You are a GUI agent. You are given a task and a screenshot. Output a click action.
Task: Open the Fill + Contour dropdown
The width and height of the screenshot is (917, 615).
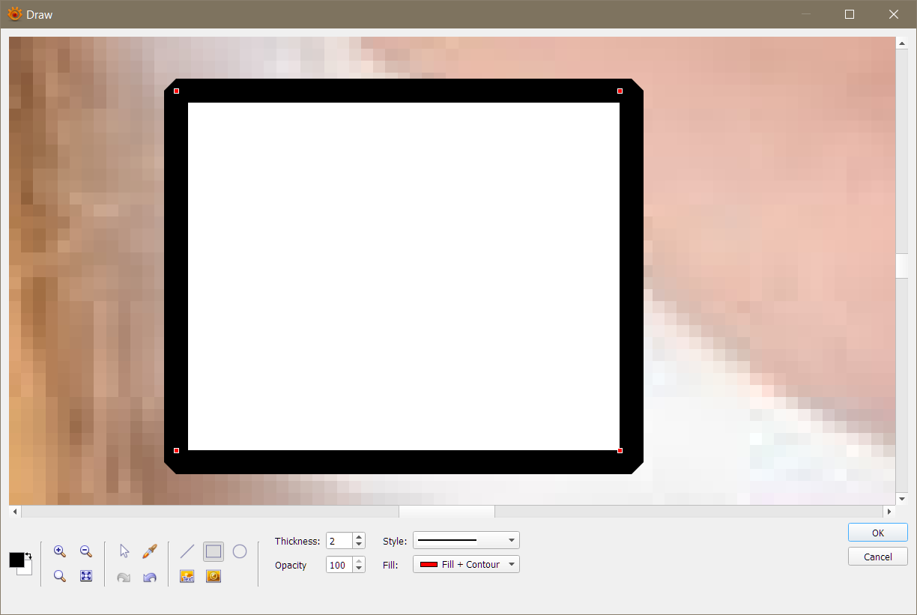tap(466, 564)
